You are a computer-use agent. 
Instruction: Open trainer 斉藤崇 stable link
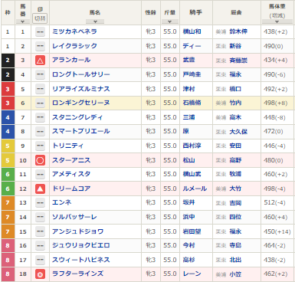(x=238, y=61)
